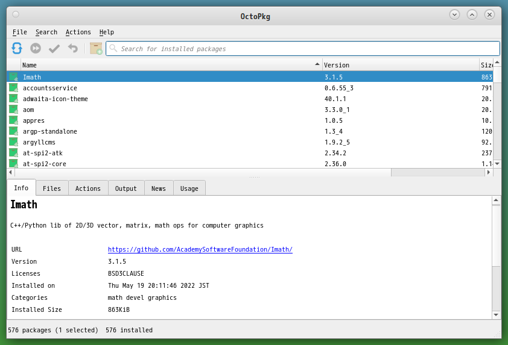
Task: Switch to the Actions tab
Action: [x=88, y=188]
